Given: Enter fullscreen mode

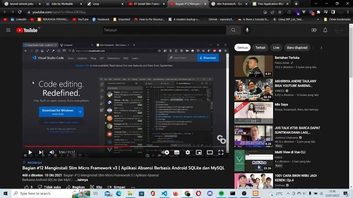Looking at the screenshot, I should 221,152.
